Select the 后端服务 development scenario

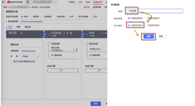(x=42, y=17)
